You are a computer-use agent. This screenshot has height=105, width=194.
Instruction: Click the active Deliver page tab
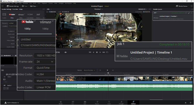tap(133, 103)
